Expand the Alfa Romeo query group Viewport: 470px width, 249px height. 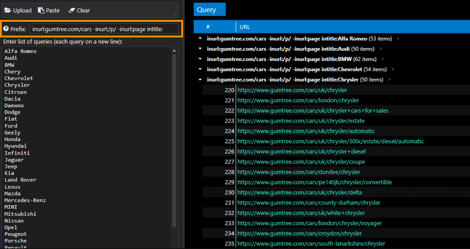pyautogui.click(x=200, y=38)
